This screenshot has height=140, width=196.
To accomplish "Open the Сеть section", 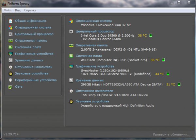I will click(19, 87).
